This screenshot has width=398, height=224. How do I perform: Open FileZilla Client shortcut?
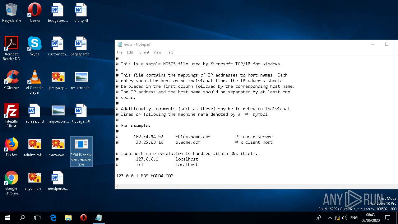click(12, 116)
